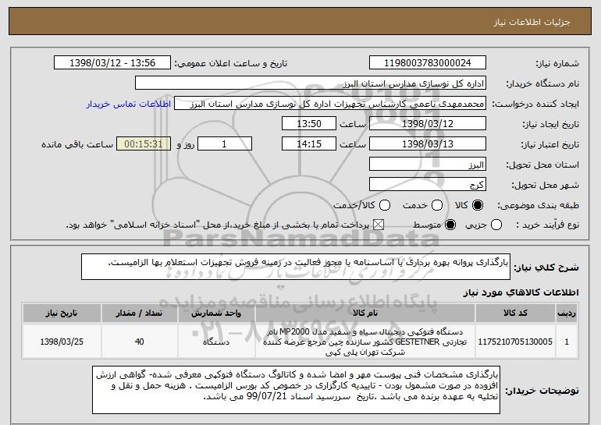This screenshot has width=601, height=425.
Task: Select متوسط purchase process radio
Action: tap(450, 225)
